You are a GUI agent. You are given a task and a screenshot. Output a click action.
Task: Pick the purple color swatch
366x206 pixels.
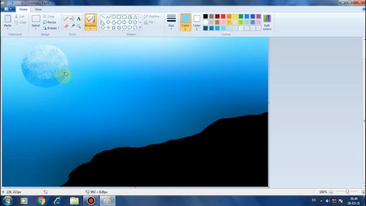[x=258, y=17]
